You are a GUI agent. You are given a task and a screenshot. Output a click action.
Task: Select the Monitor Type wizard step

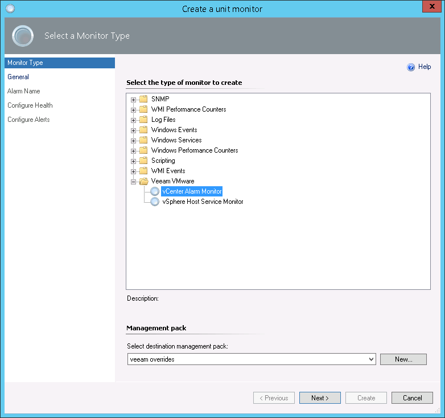click(25, 63)
